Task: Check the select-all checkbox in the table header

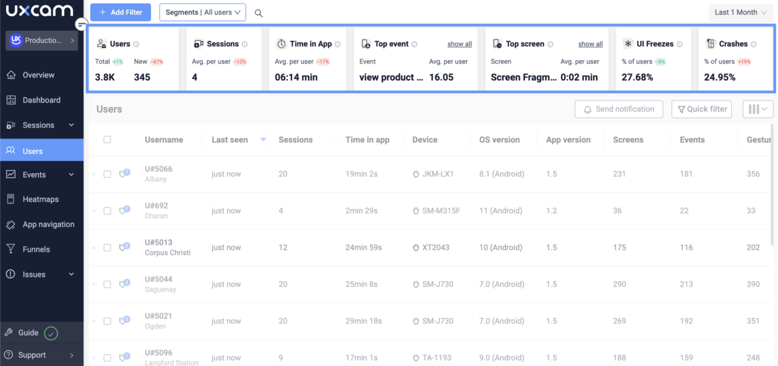Action: [x=107, y=139]
